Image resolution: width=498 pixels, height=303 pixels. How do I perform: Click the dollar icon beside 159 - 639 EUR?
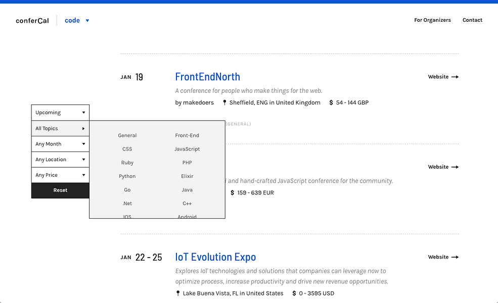pos(232,192)
